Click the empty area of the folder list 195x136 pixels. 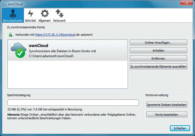click(x=68, y=76)
